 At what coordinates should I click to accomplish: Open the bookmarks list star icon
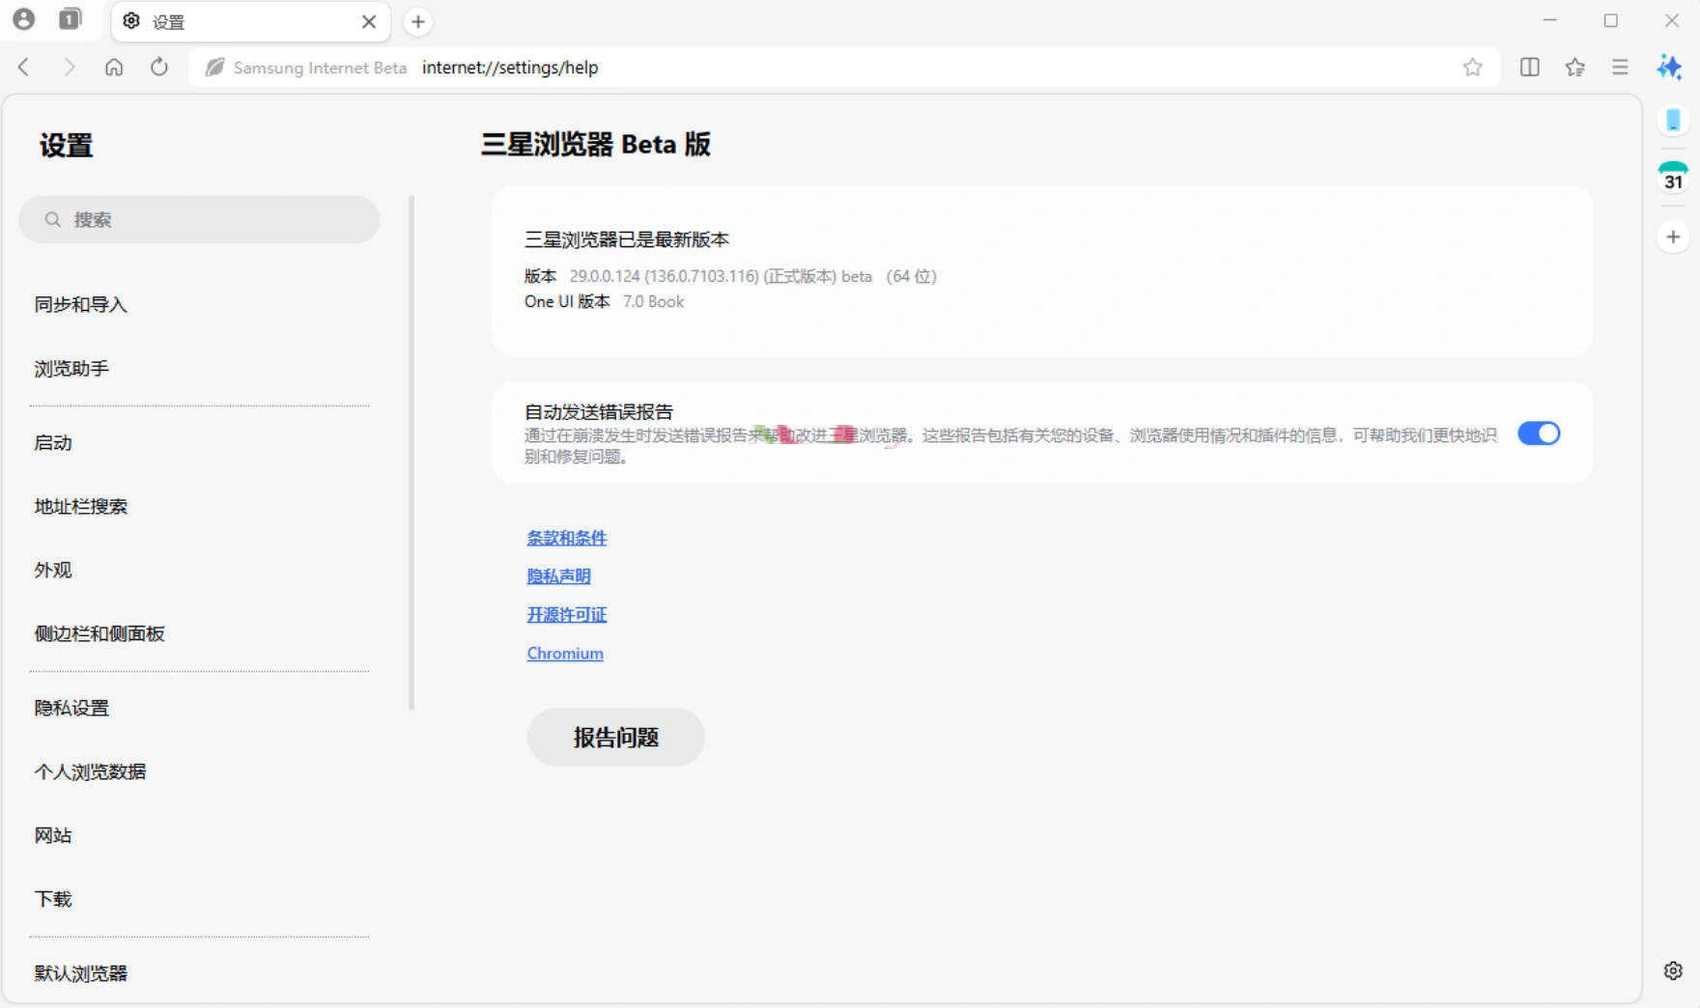tap(1575, 68)
